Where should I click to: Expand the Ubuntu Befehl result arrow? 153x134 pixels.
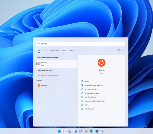[74, 85]
